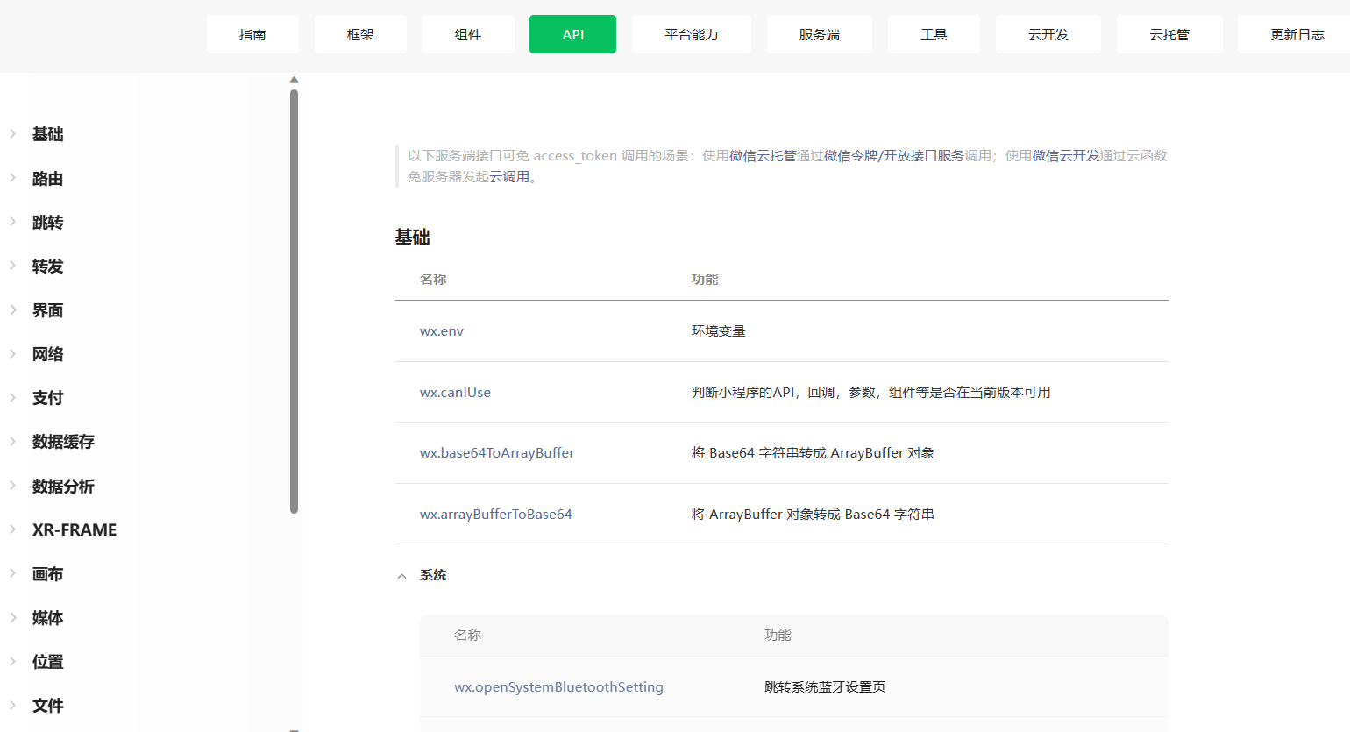Image resolution: width=1350 pixels, height=732 pixels.
Task: Select the 服务端 tab
Action: coord(819,34)
